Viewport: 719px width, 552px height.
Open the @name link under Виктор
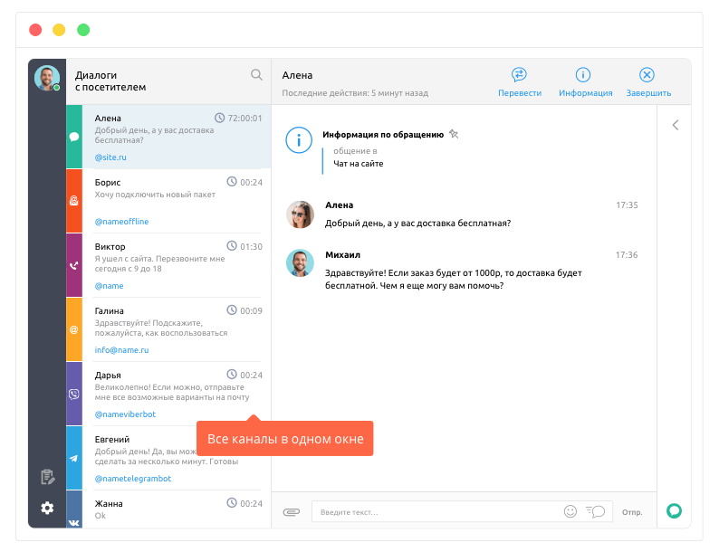[x=110, y=285]
